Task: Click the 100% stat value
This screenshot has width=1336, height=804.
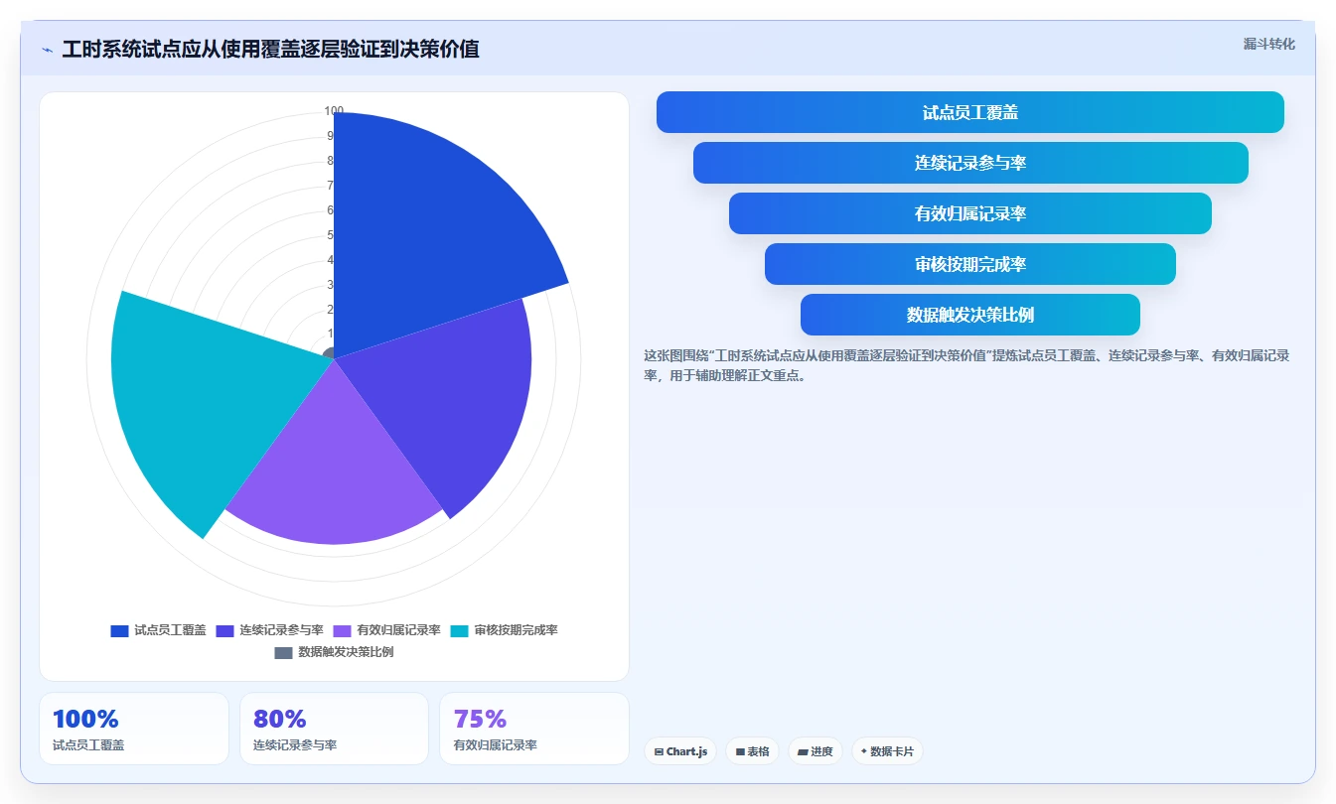Action: [x=85, y=719]
